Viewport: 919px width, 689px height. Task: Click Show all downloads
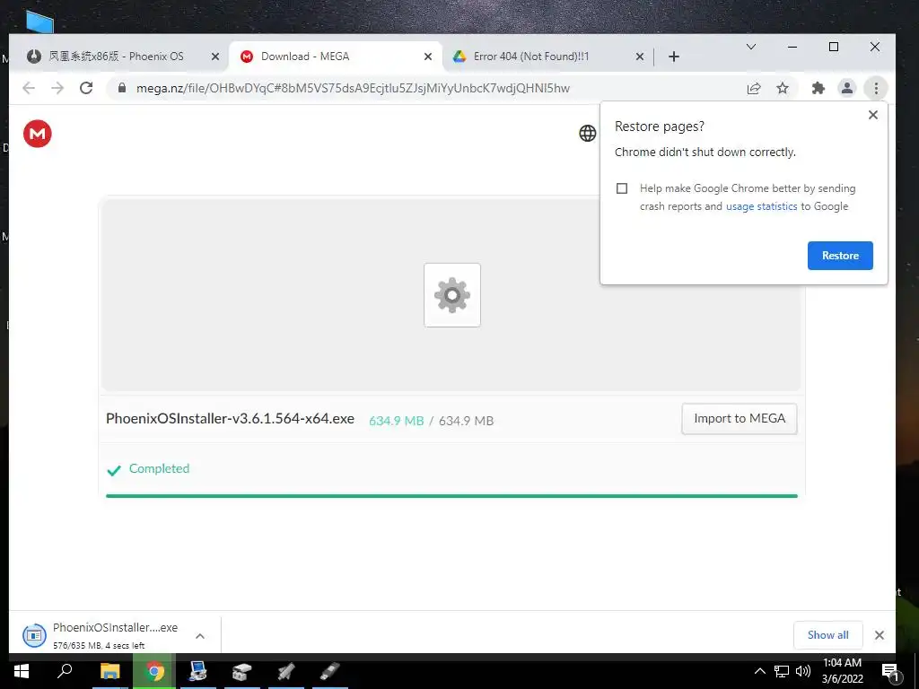point(827,635)
